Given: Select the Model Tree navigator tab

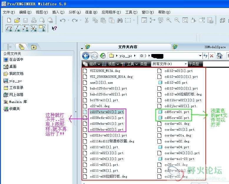Looking at the screenshot, I should 9,47.
